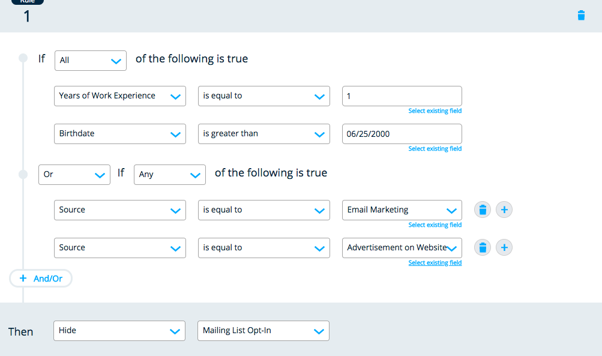The image size is (602, 356).
Task: Delete Rule 1 using the top-right trash icon
Action: 580,16
